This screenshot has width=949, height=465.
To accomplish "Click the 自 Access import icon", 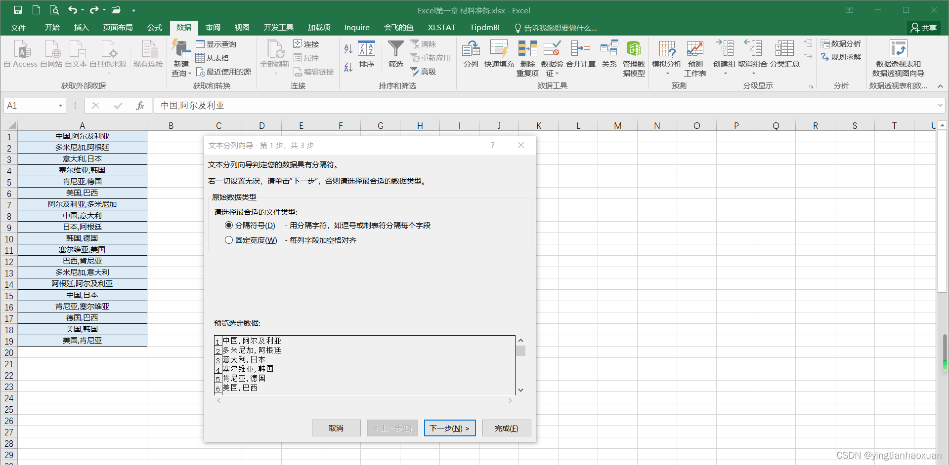I will 21,54.
